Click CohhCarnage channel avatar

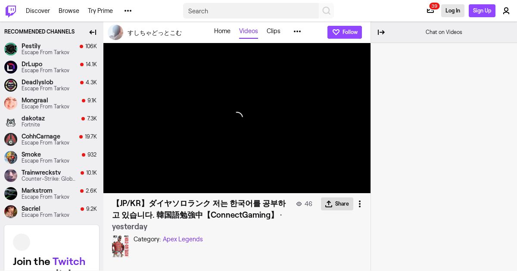coord(11,139)
